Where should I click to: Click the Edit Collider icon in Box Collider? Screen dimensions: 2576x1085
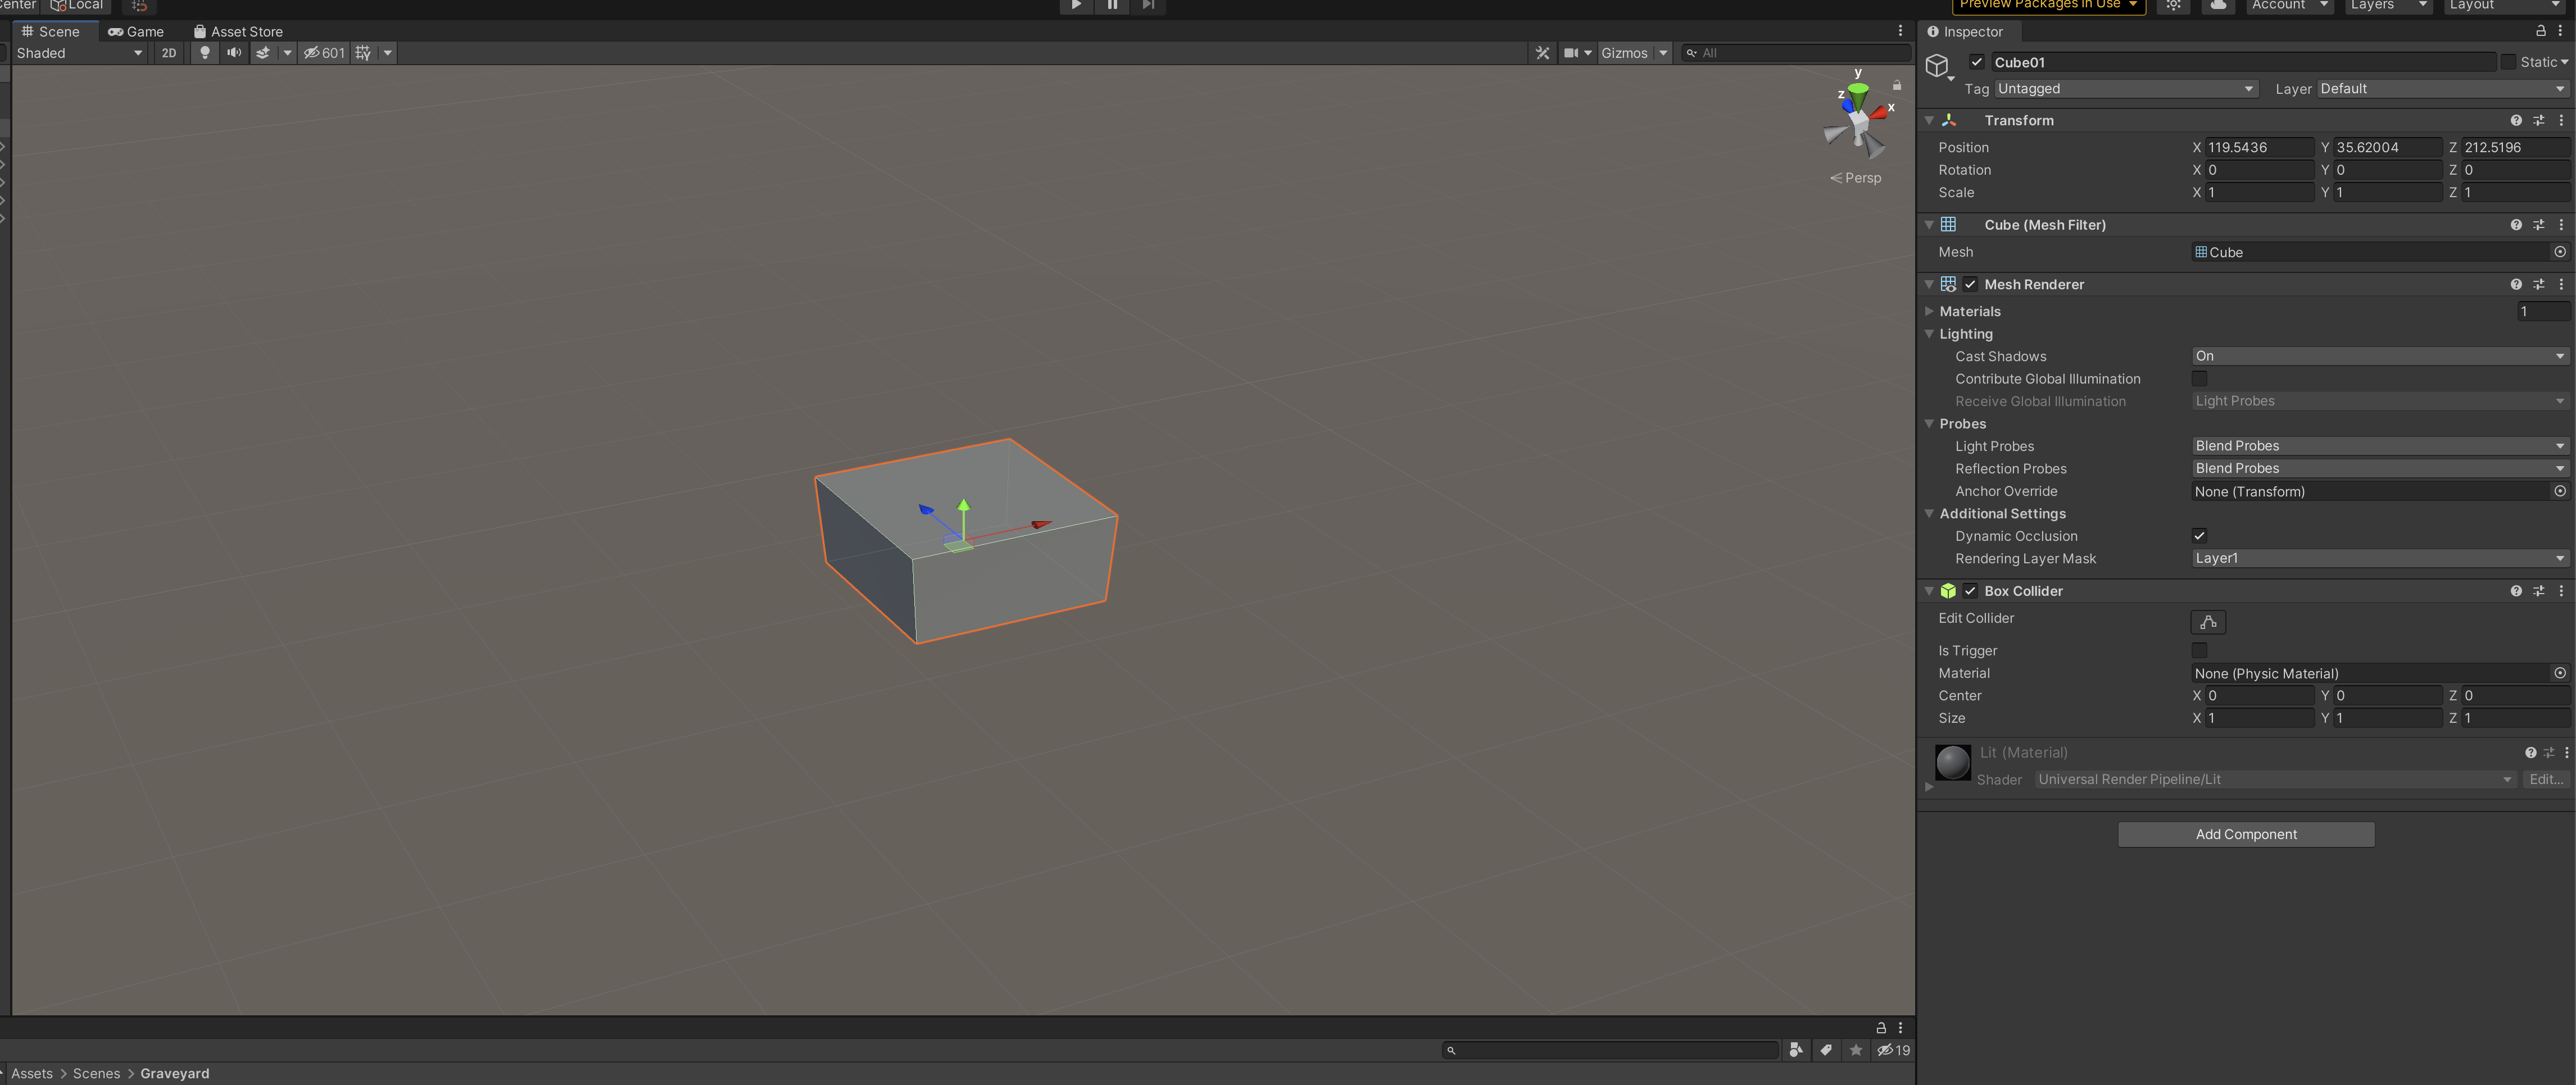(2209, 622)
